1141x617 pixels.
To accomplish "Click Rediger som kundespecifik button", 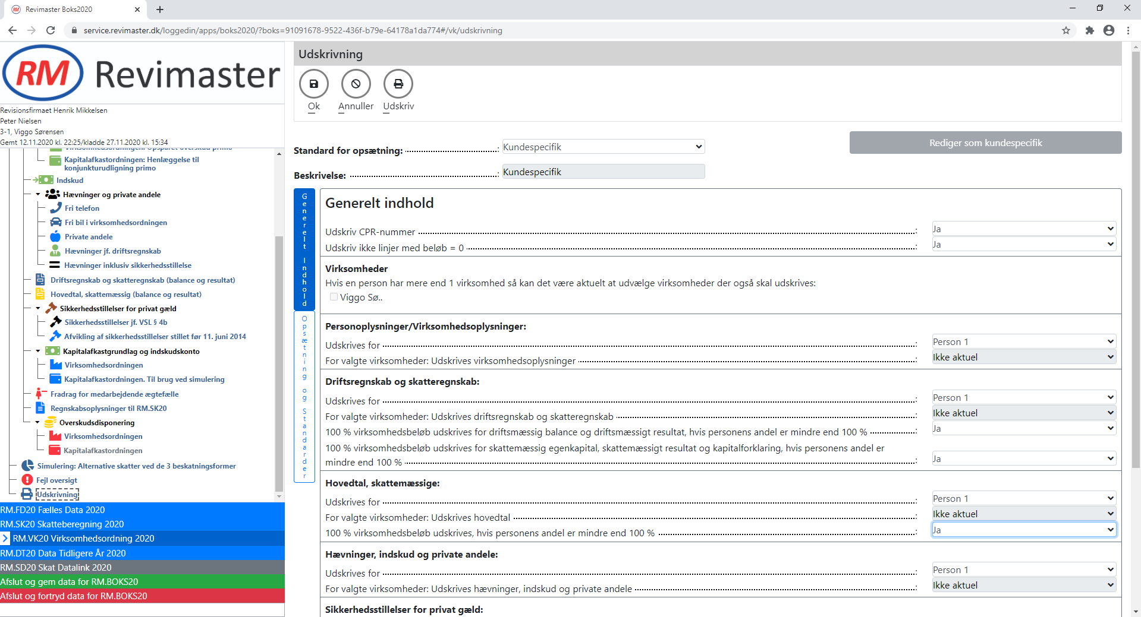I will click(985, 143).
